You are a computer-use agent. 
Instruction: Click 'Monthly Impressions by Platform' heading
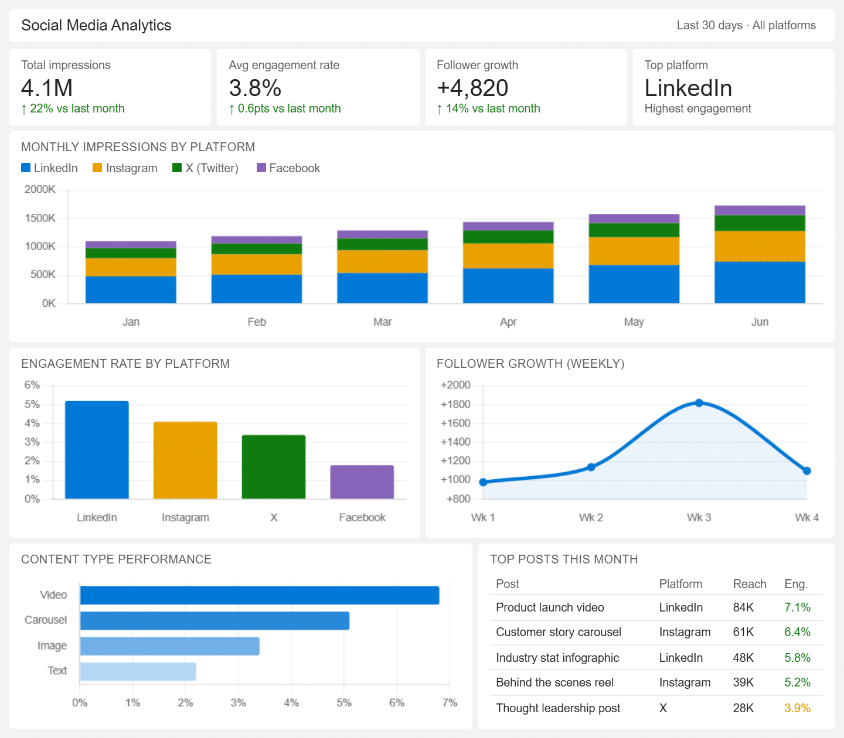click(138, 147)
